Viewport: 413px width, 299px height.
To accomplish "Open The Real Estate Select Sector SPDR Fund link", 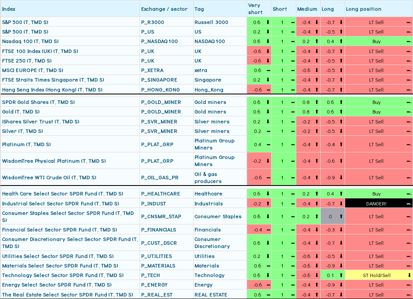I will (x=67, y=294).
